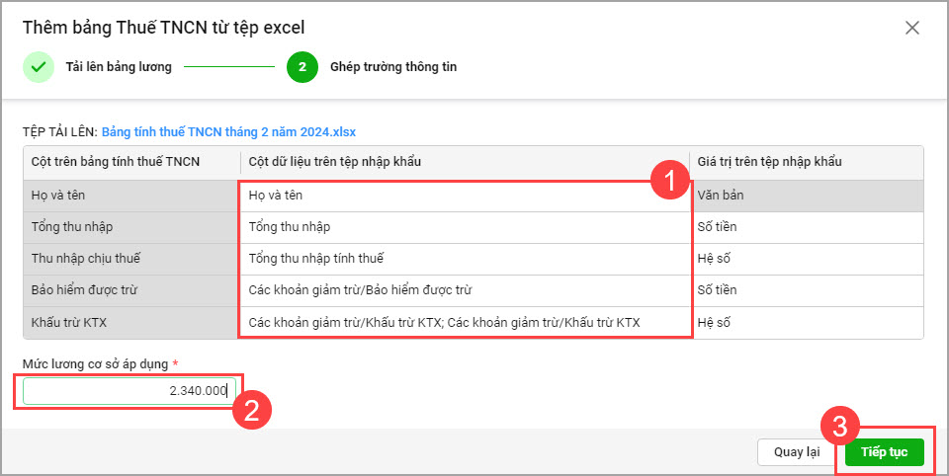The width and height of the screenshot is (949, 476).
Task: Open Tổng thu nhập column mapping dropdown
Action: (x=463, y=227)
